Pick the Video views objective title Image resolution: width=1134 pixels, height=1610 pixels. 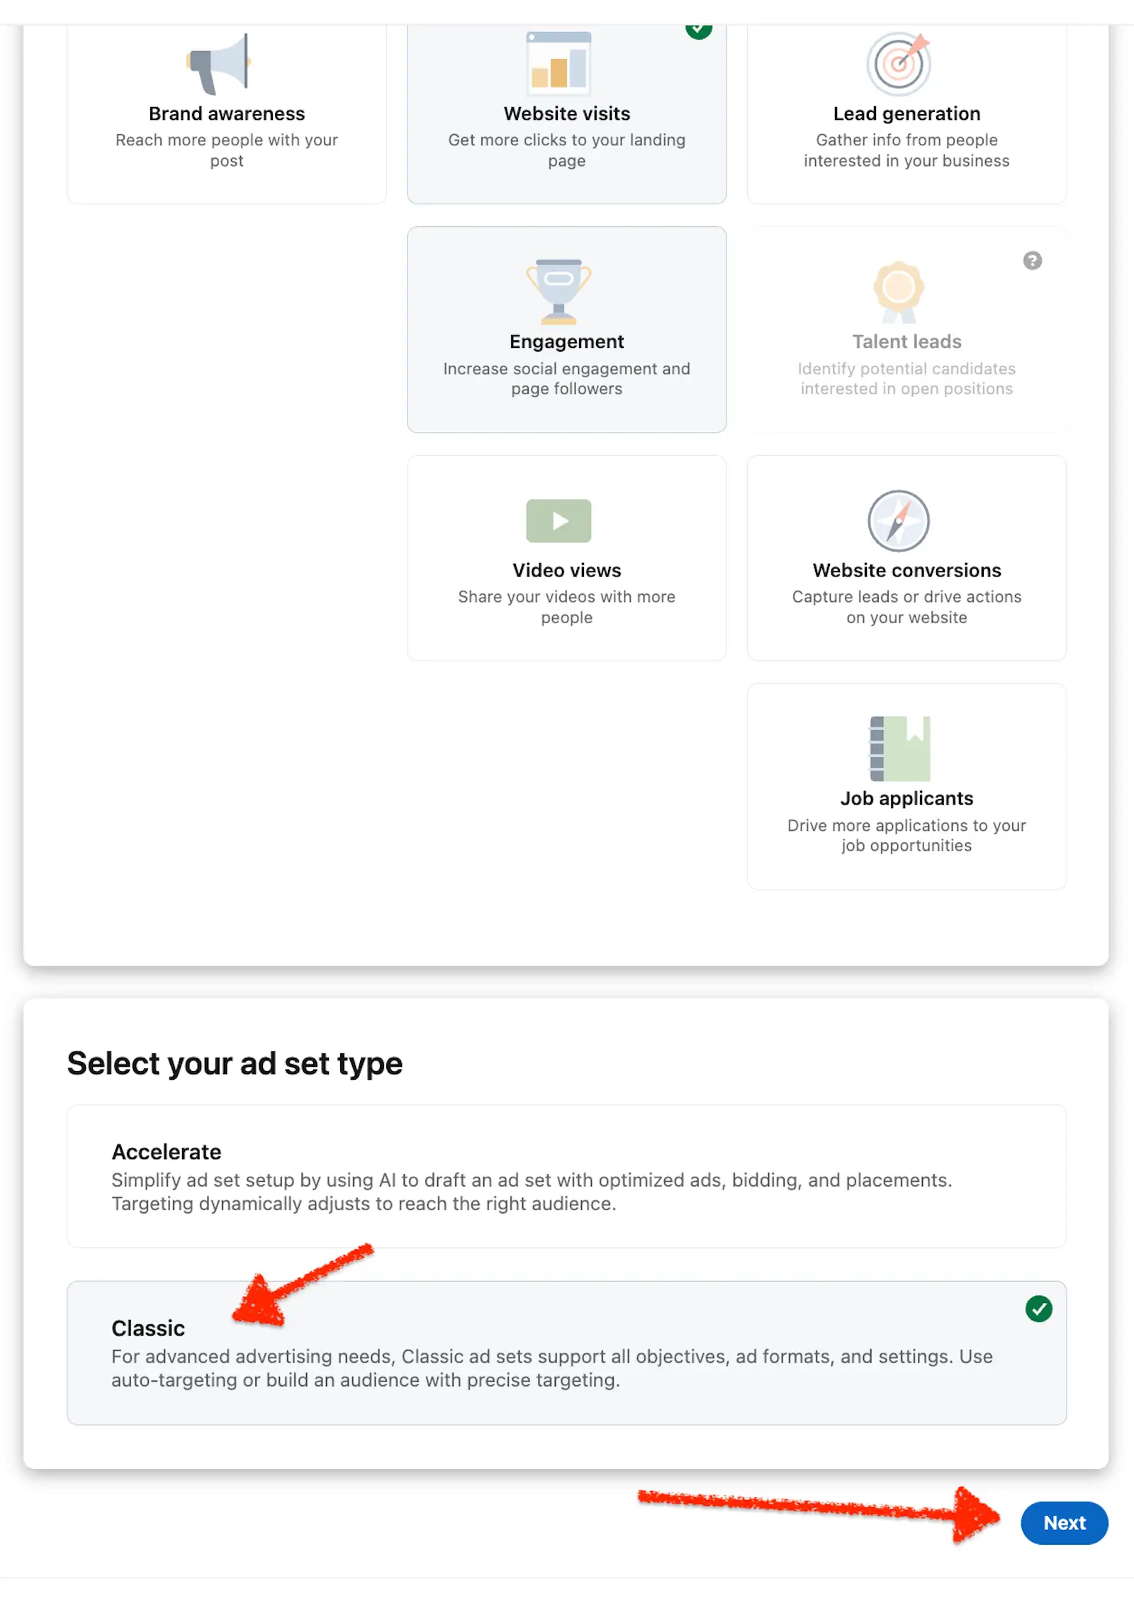point(566,571)
